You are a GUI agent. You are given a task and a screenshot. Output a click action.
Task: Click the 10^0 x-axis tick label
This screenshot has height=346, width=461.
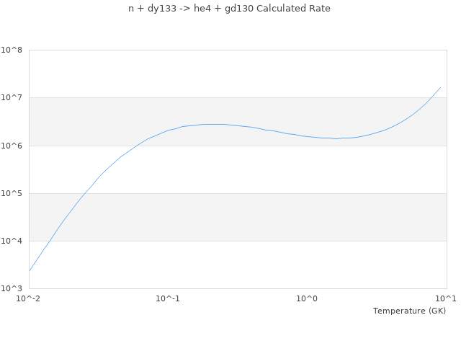tap(308, 298)
